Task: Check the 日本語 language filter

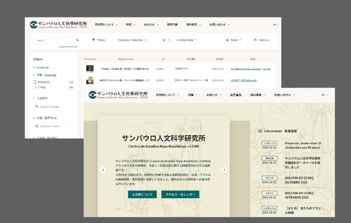Action: (x=35, y=88)
